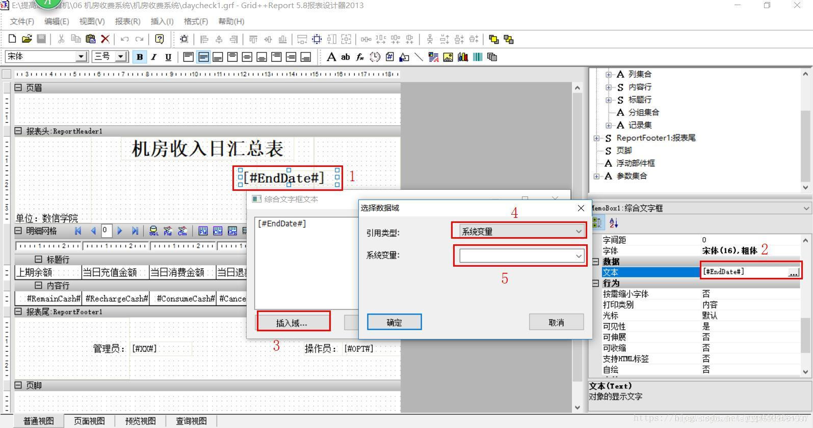Insert summary function box (fx icon)
The image size is (813, 428).
tap(360, 57)
